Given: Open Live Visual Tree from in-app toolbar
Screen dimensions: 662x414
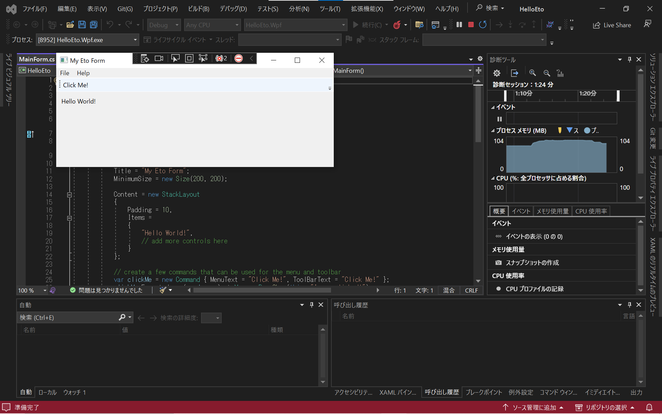Looking at the screenshot, I should pos(145,59).
